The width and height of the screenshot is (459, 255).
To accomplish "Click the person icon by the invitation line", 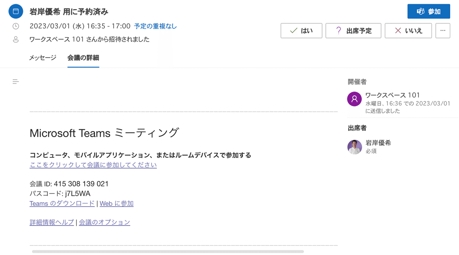I will click(16, 39).
